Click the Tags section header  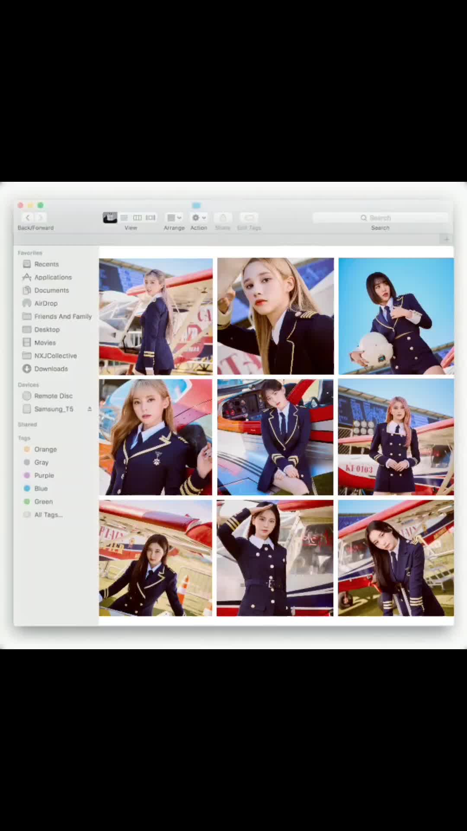(x=24, y=438)
